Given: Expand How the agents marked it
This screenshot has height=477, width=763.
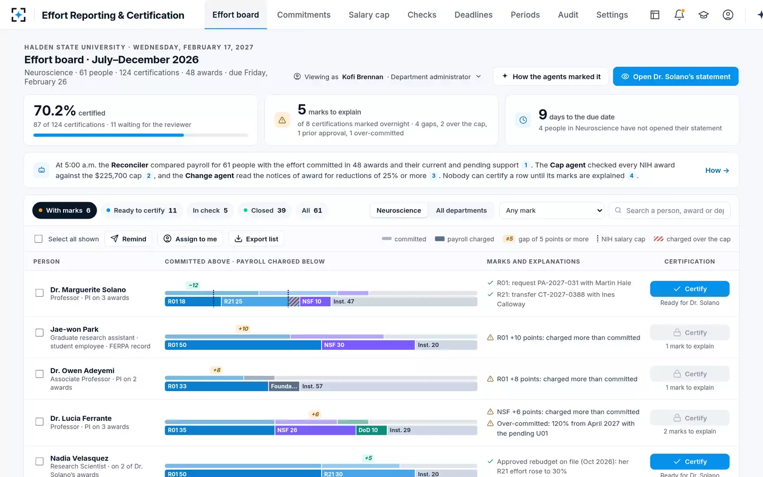Looking at the screenshot, I should click(551, 76).
